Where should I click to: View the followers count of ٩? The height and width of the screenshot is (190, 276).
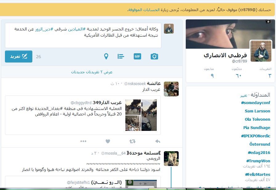pos(209,72)
